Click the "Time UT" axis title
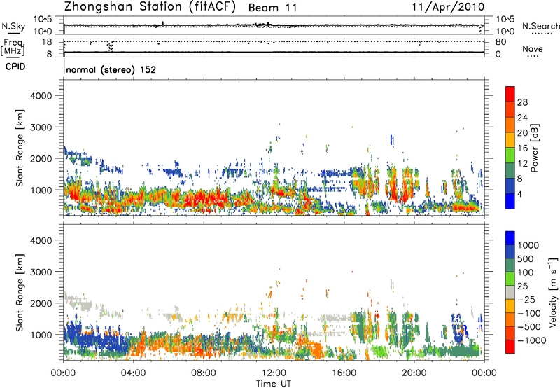Viewport: 560px width, 388px height. 274,384
